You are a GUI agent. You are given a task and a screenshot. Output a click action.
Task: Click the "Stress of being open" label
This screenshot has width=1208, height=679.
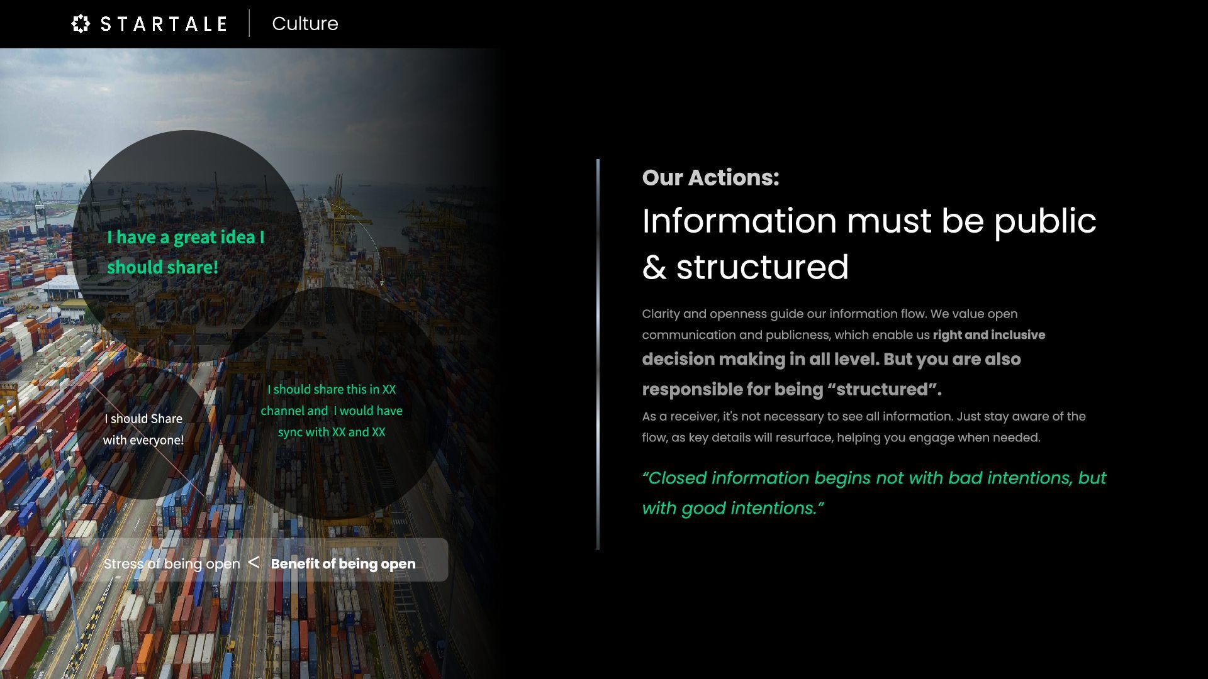pos(172,564)
